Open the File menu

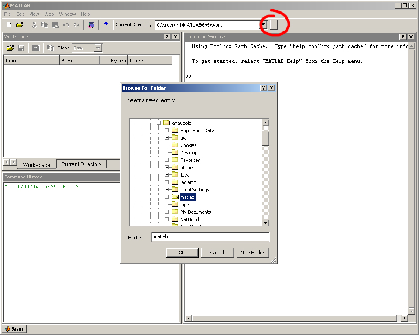[7, 14]
